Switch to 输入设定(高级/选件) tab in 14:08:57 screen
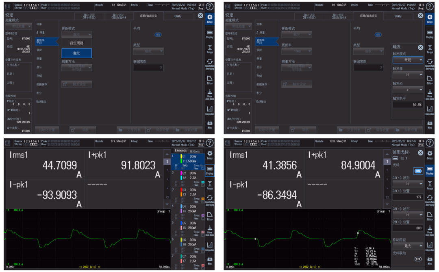Screen dimensions: 439x272 click(x=339, y=16)
